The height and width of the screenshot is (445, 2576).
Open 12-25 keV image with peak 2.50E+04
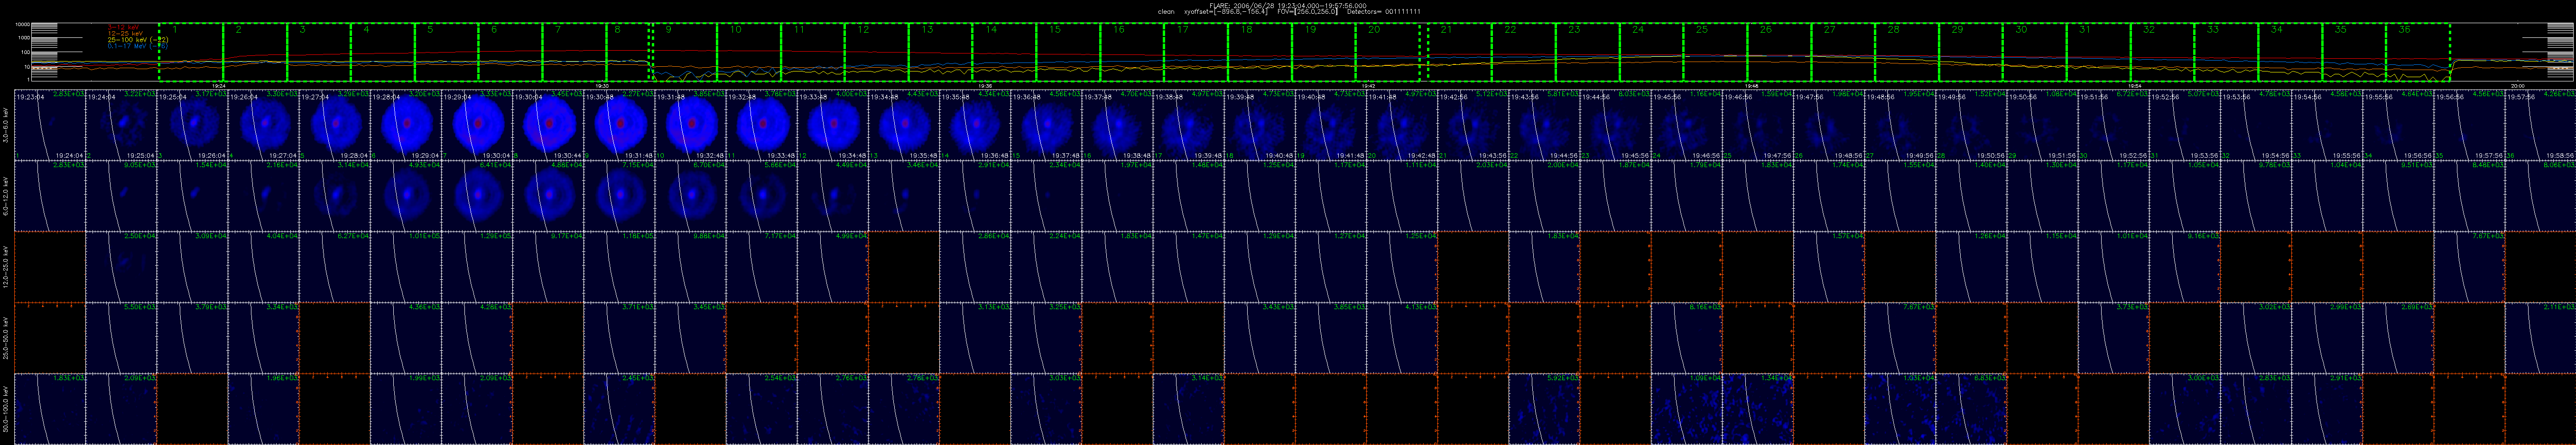(121, 267)
